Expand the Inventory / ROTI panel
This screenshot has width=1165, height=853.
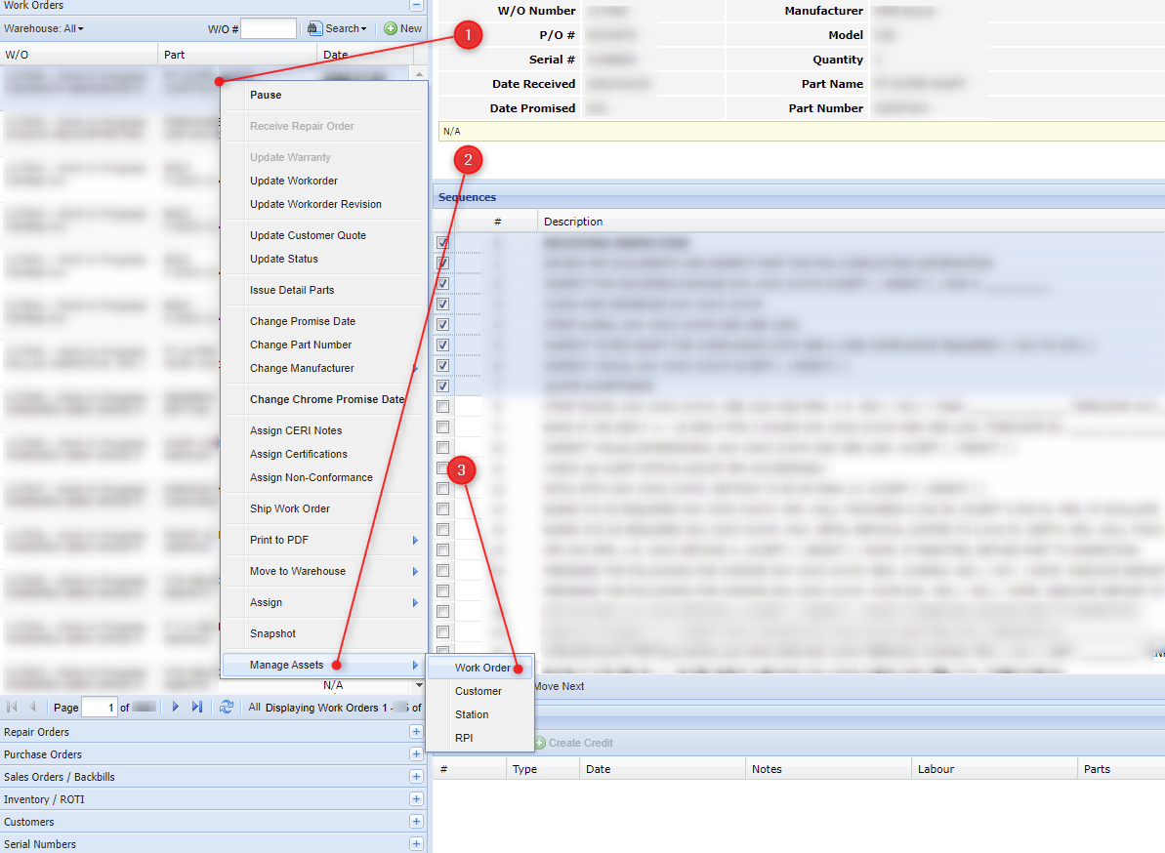pos(416,799)
